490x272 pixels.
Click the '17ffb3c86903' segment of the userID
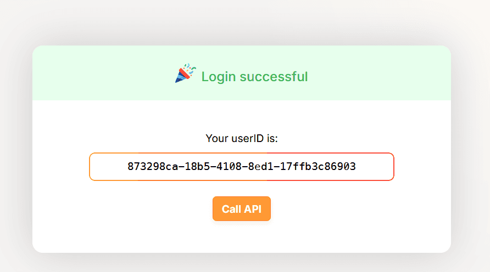tap(318, 167)
